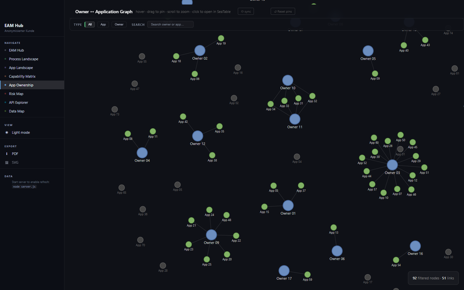Export the graph as SVG
464x290 pixels.
click(x=32, y=162)
